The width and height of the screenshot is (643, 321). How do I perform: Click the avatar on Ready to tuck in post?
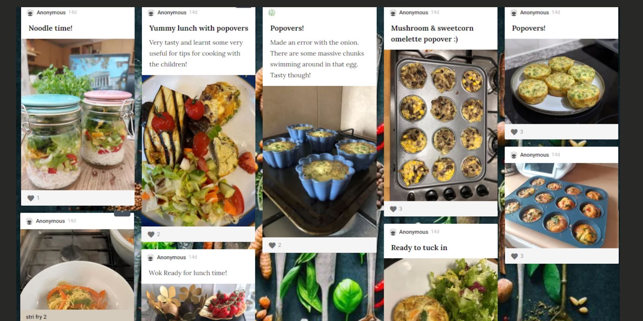pos(393,232)
